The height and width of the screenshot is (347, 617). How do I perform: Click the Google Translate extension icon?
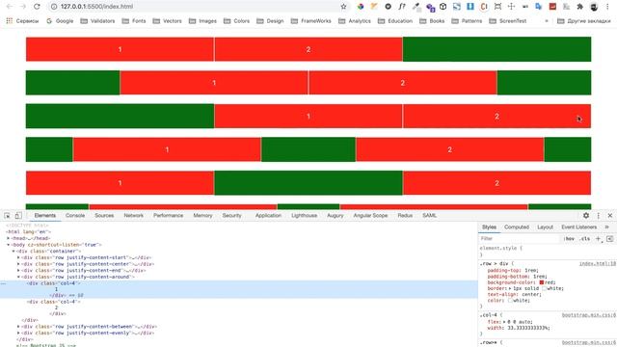click(x=539, y=7)
